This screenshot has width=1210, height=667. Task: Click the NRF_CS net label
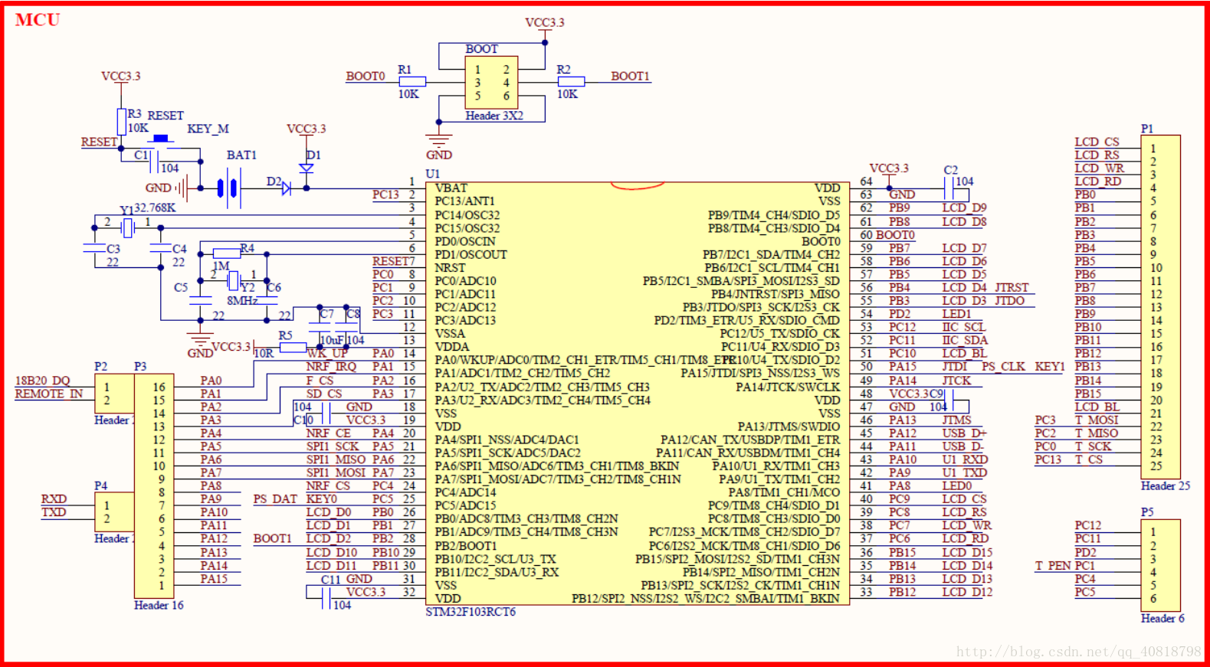[x=328, y=486]
